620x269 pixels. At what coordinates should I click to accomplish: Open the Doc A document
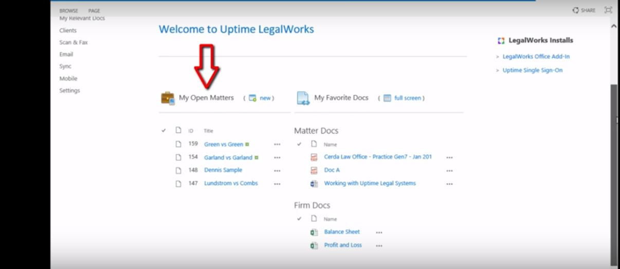pyautogui.click(x=332, y=170)
